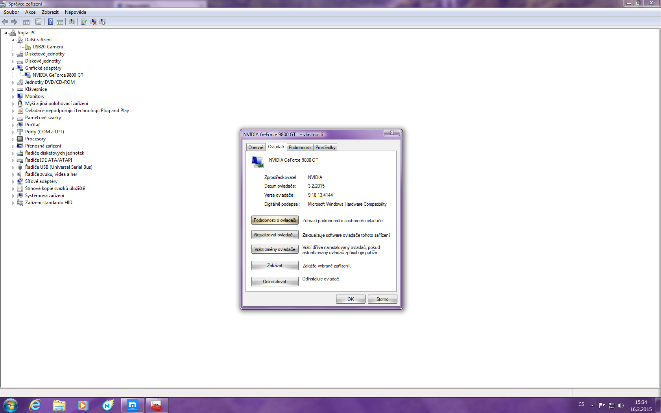This screenshot has width=661, height=413.
Task: Click the USB20 Camera warning device icon
Action: point(28,47)
